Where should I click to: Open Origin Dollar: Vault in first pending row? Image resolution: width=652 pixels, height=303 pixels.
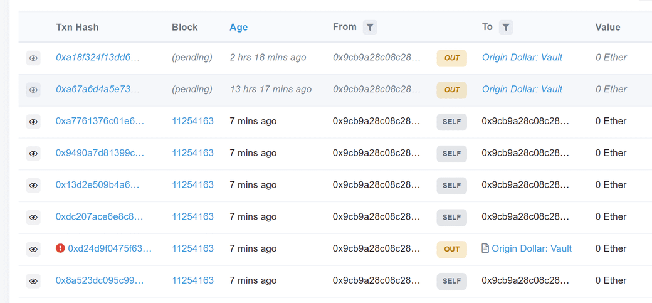pyautogui.click(x=522, y=57)
